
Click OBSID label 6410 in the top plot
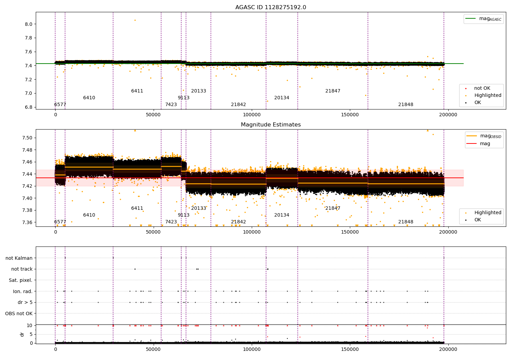pyautogui.click(x=89, y=98)
